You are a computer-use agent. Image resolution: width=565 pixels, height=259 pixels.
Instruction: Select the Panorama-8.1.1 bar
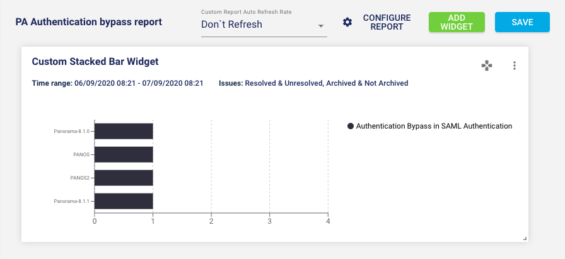[124, 201]
